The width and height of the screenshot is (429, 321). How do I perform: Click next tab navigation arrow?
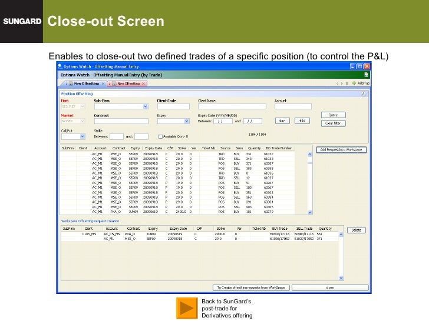point(342,83)
